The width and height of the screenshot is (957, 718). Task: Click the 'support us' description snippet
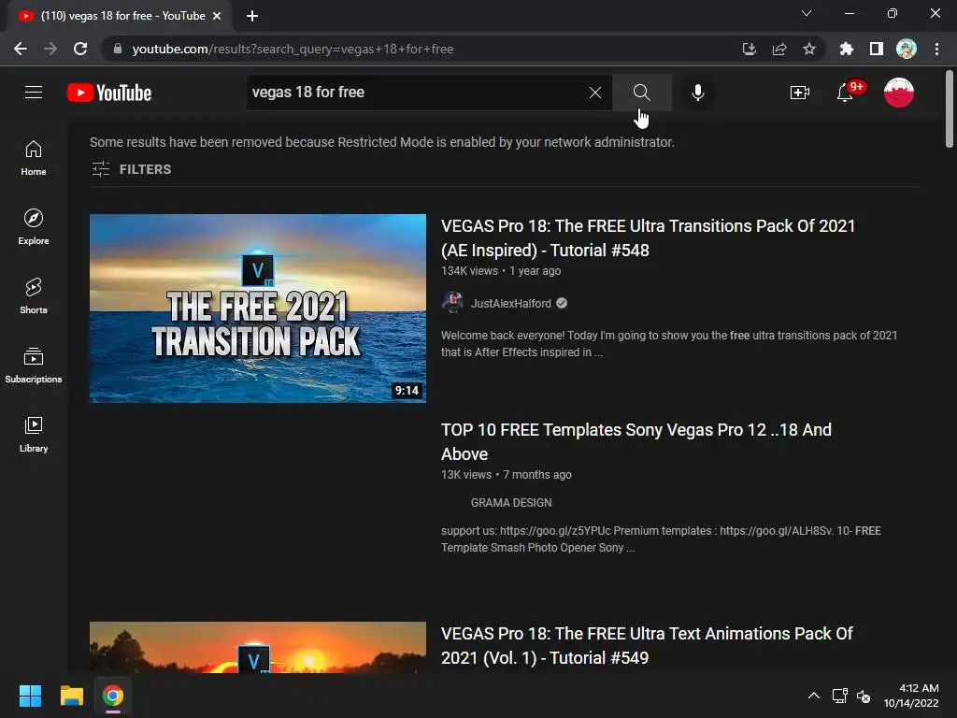[x=661, y=539]
